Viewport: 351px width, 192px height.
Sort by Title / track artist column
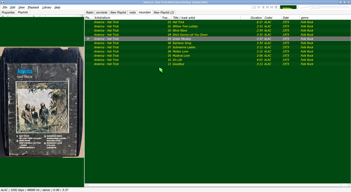click(x=206, y=18)
